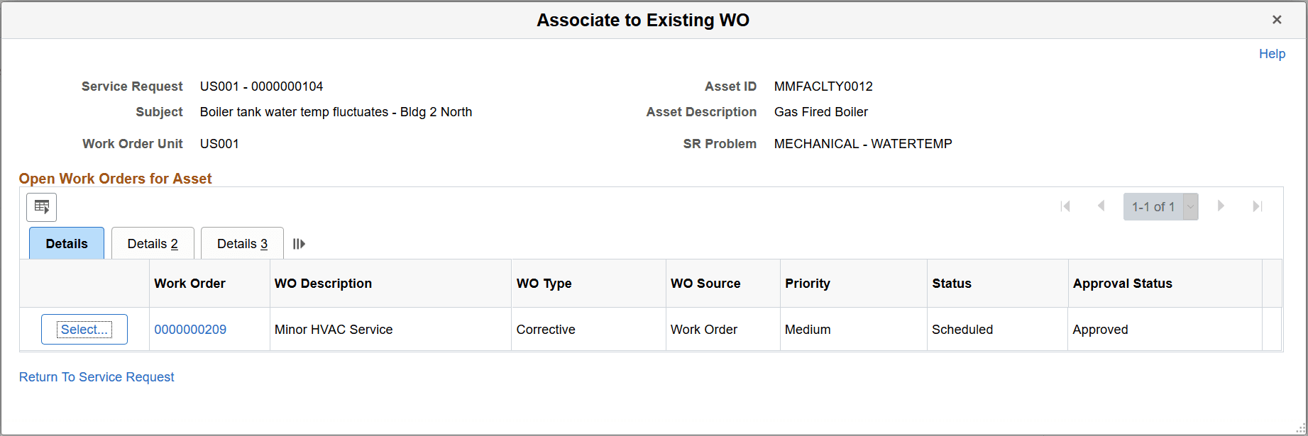Open the grid Actions menu icon

pos(41,207)
